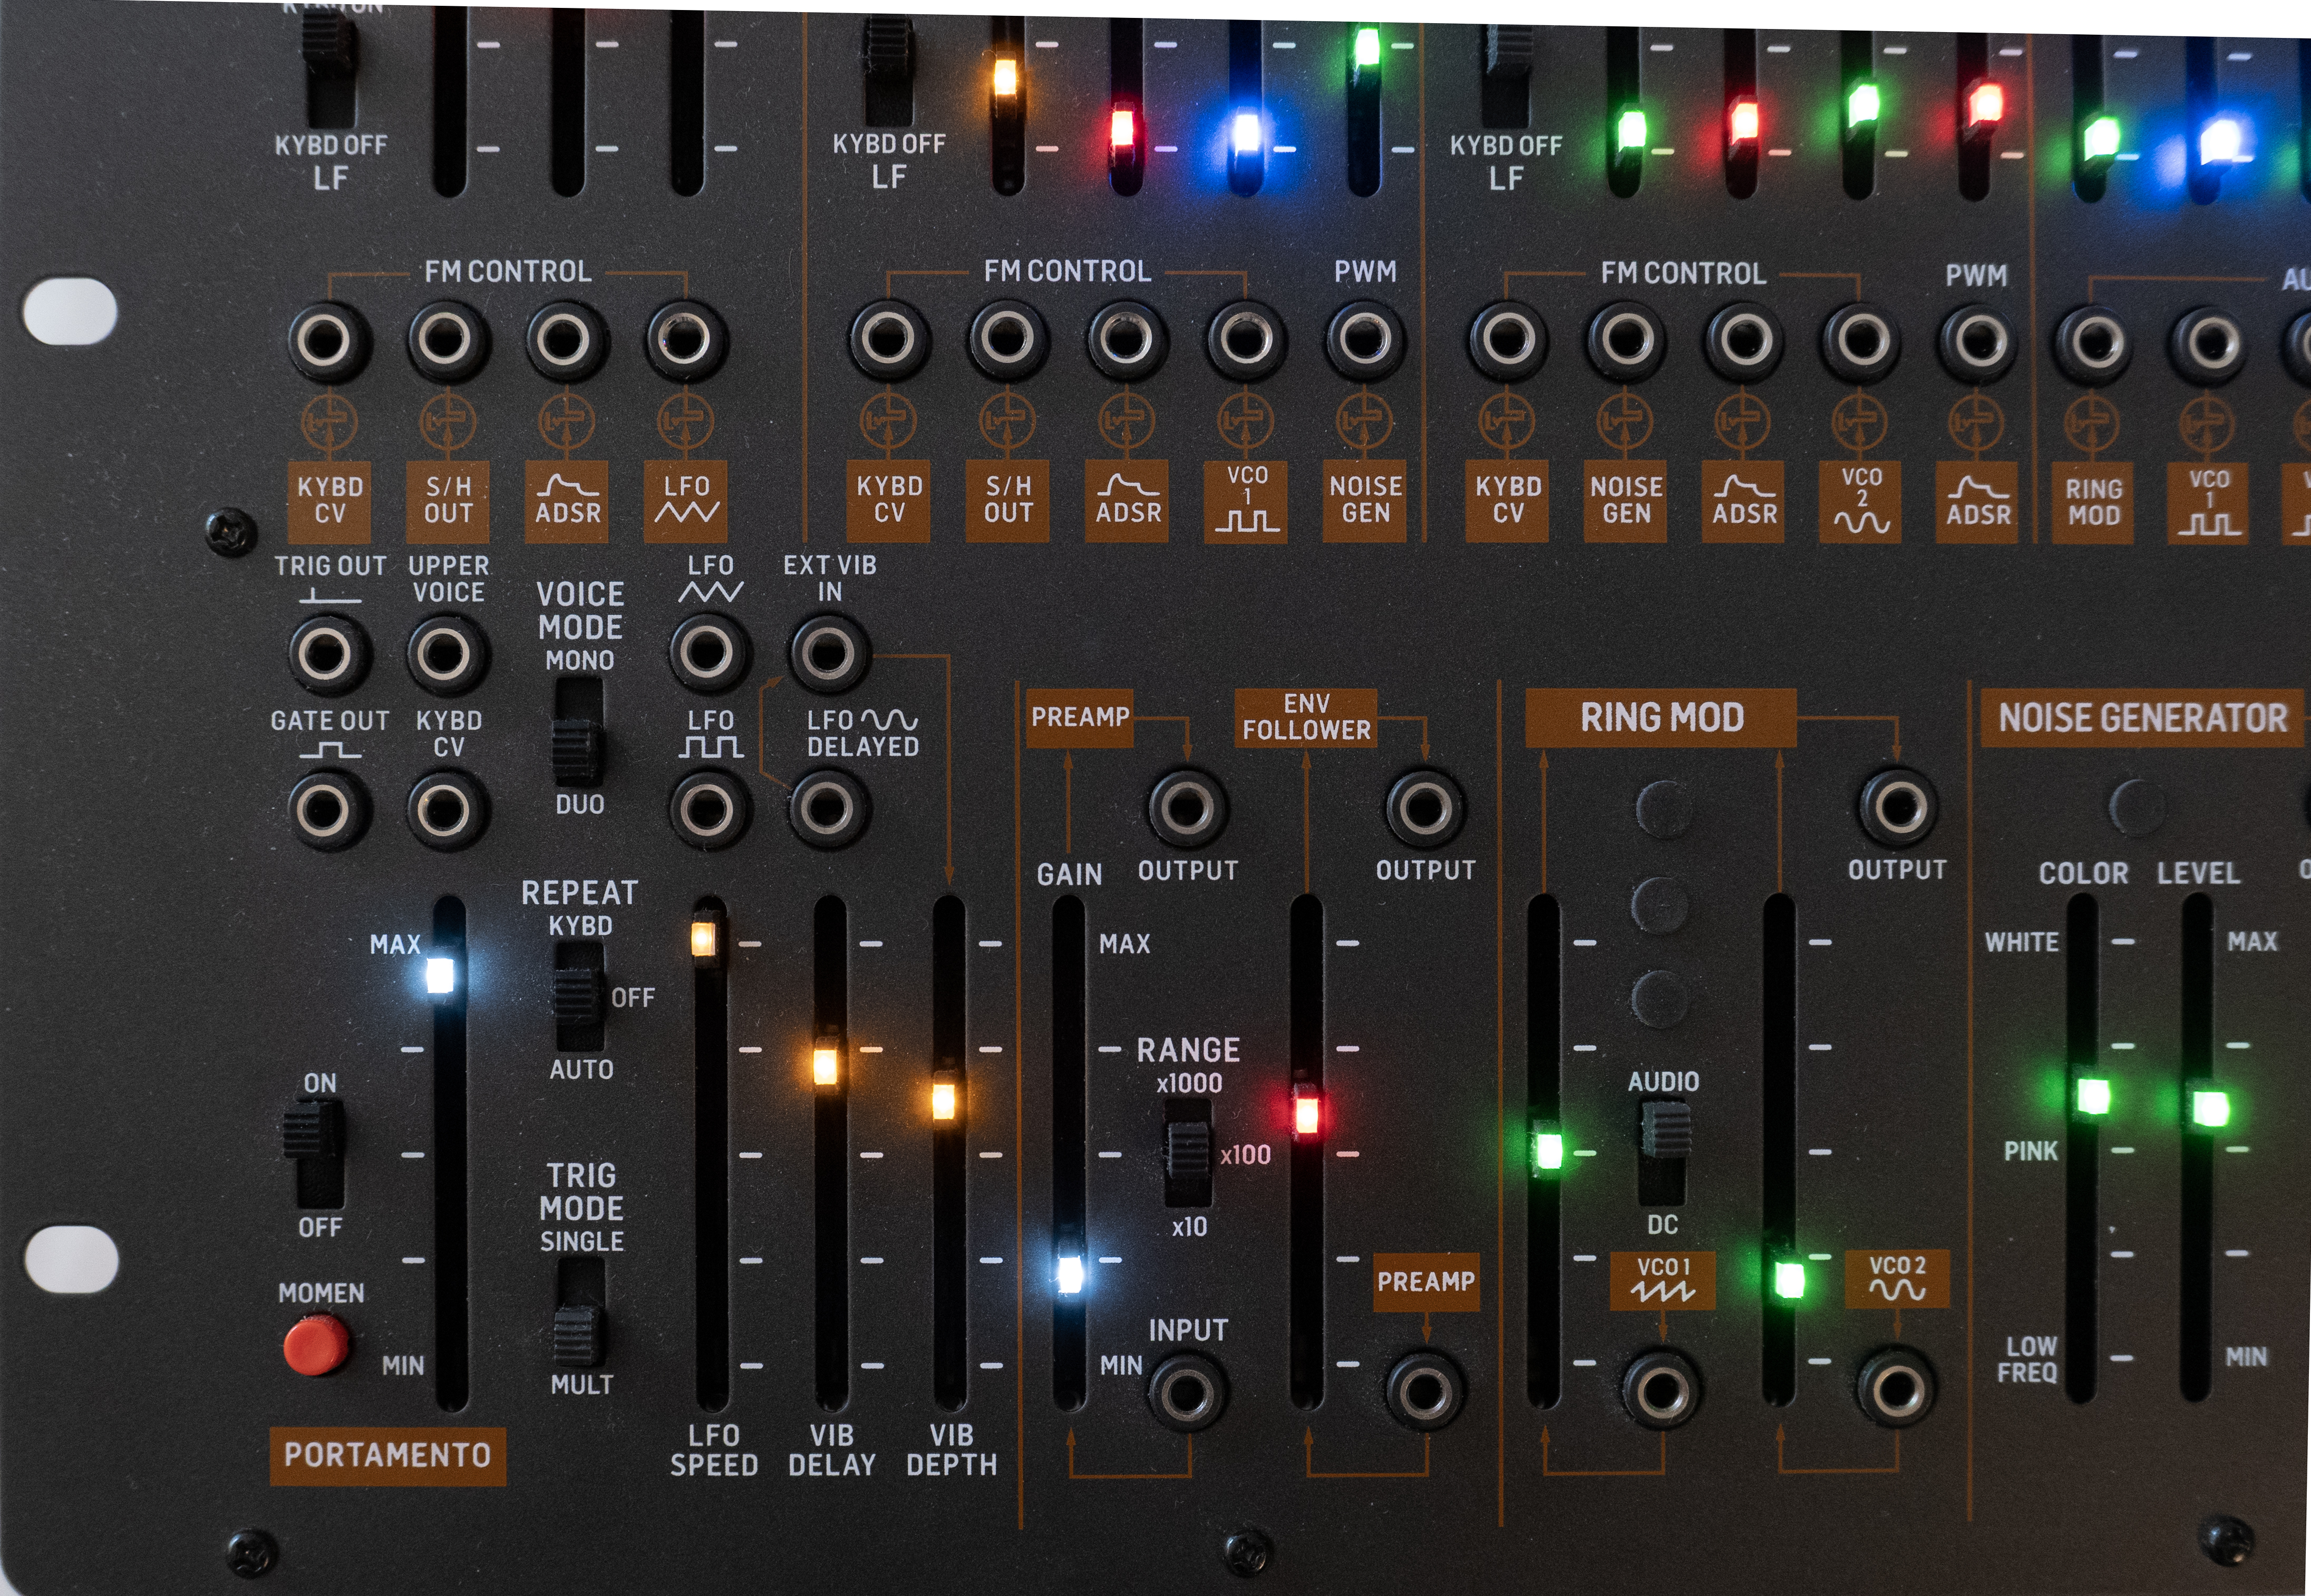This screenshot has width=2311, height=1596.
Task: Click the UPPER VOICE jack
Action: coord(445,653)
